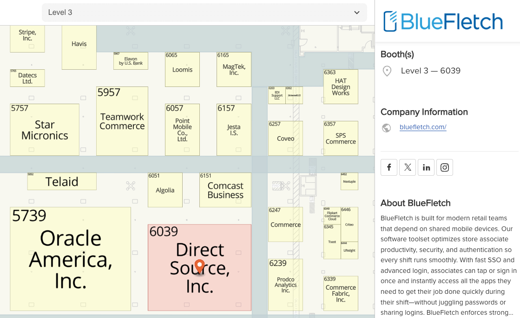520x318 pixels.
Task: Select the Teamwork Commerce booth 5957
Action: [122, 121]
